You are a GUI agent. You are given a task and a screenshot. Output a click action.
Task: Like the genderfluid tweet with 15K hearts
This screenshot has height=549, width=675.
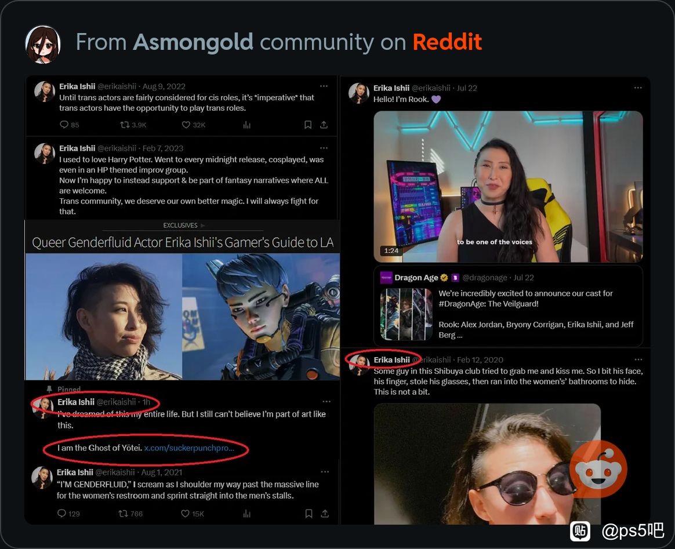pyautogui.click(x=185, y=514)
